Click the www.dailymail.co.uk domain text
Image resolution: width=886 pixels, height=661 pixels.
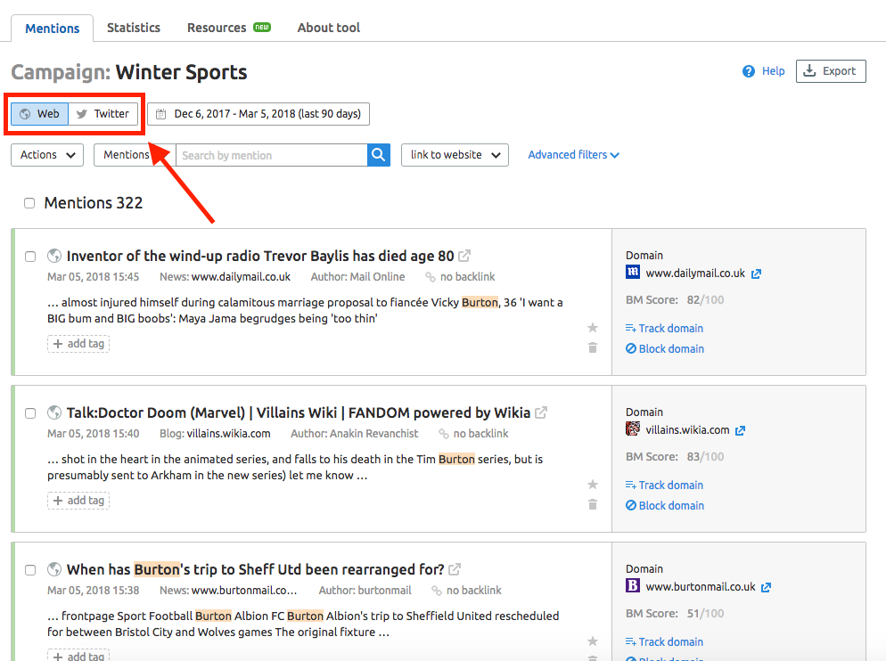pyautogui.click(x=695, y=273)
